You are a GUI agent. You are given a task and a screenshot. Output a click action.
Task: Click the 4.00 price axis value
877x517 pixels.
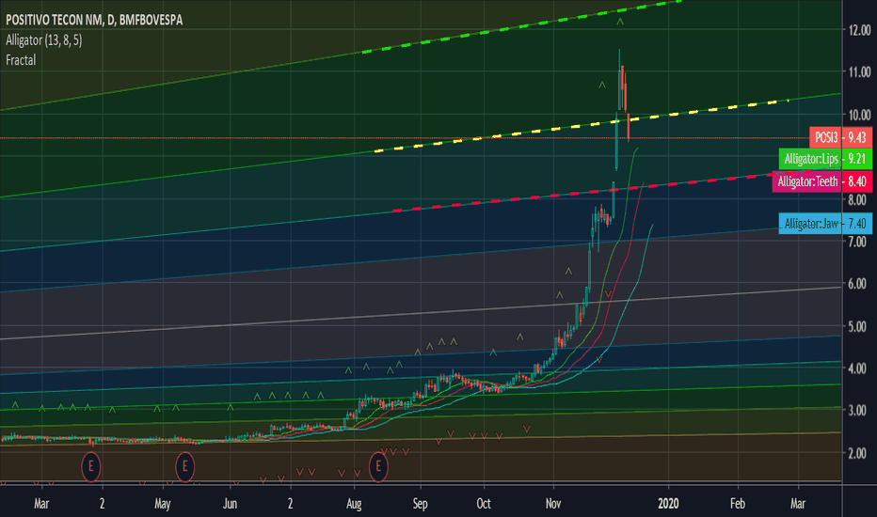[859, 368]
